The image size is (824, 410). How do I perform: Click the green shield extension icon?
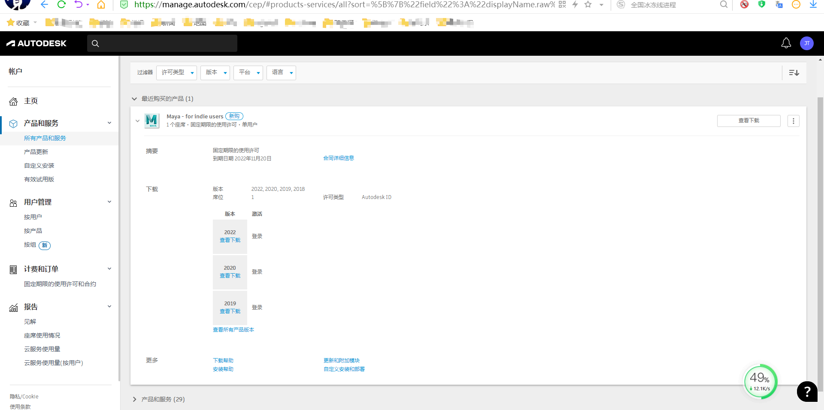click(x=762, y=5)
